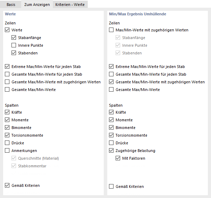This screenshot has height=198, width=211.
Task: Toggle the Drücke checkbox in Werte panel
Action: pyautogui.click(x=7, y=143)
